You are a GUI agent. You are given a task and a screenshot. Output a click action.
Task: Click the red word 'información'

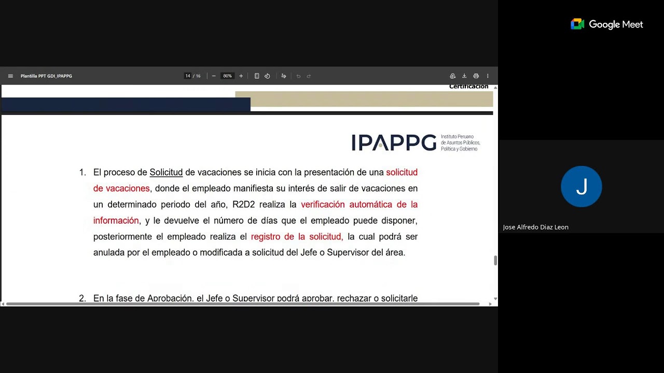116,221
